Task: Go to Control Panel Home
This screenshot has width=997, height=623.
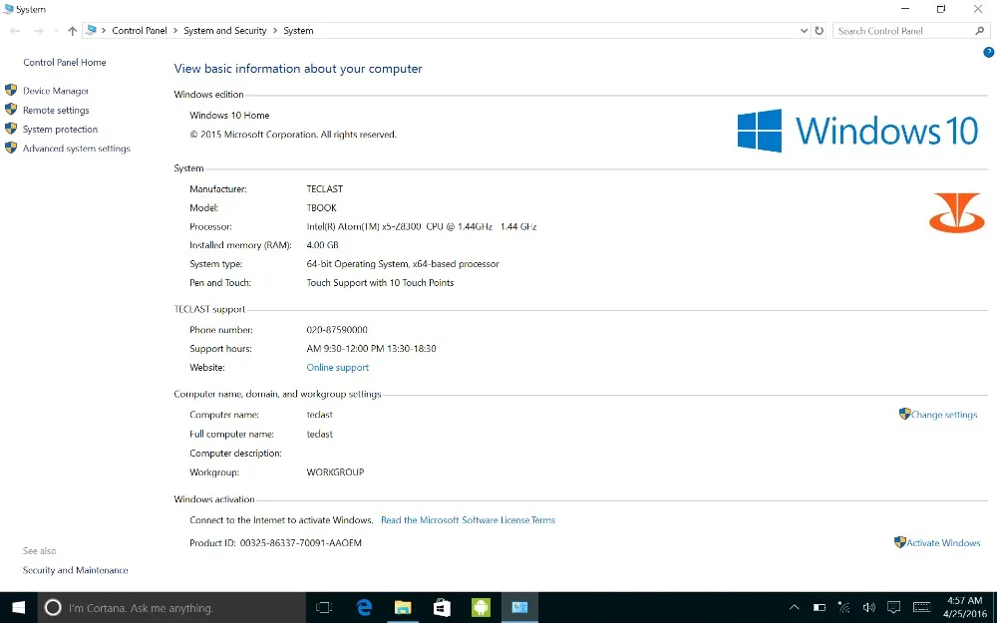Action: 65,62
